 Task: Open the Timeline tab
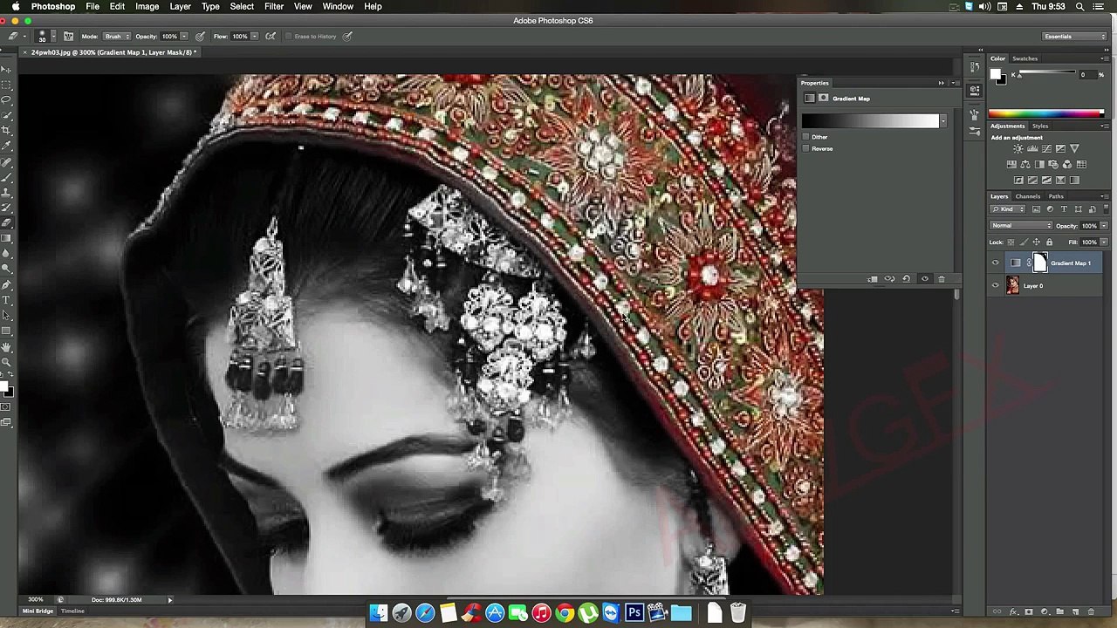(x=72, y=611)
